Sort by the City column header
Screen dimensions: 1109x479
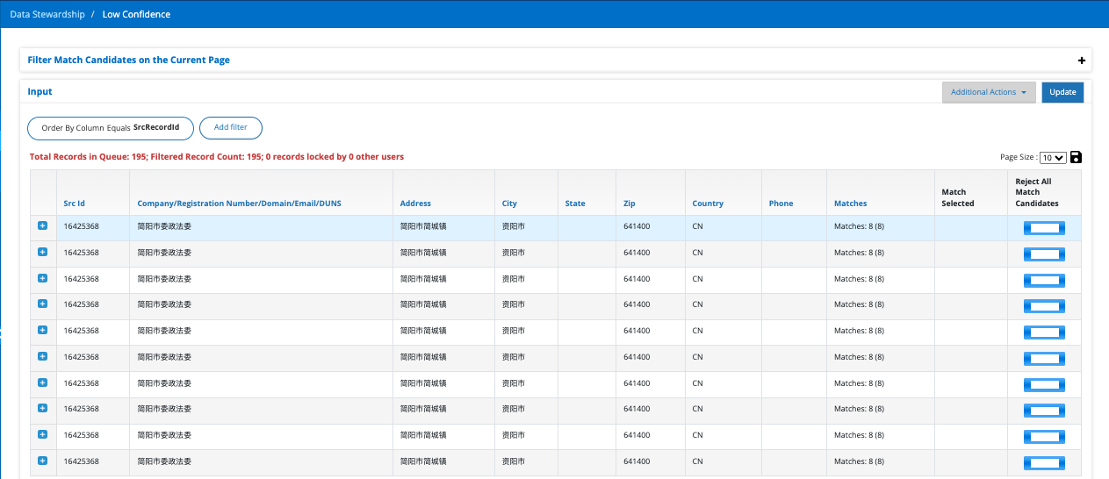[x=509, y=204]
